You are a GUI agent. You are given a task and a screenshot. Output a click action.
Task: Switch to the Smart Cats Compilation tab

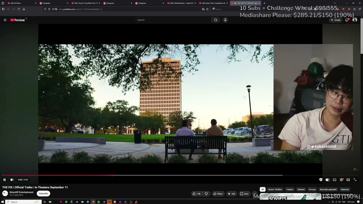213,3
